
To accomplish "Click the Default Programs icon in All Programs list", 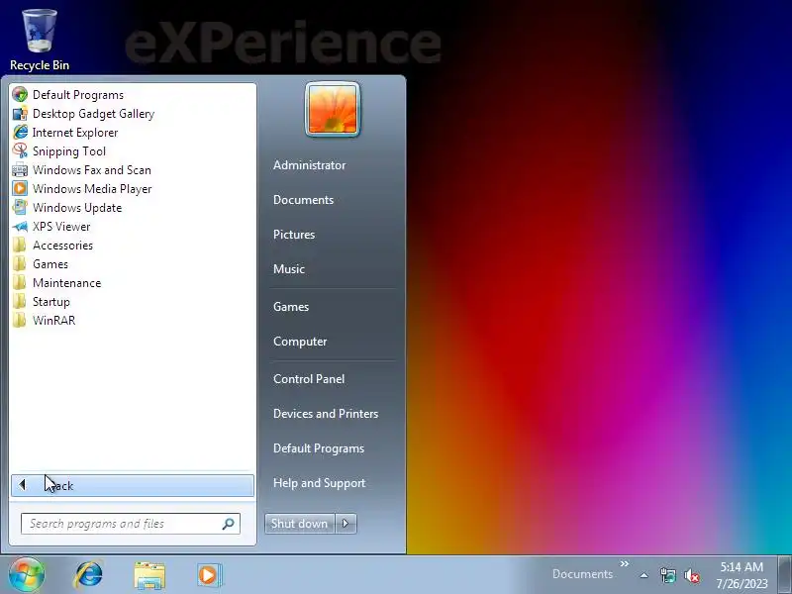I will [20, 94].
